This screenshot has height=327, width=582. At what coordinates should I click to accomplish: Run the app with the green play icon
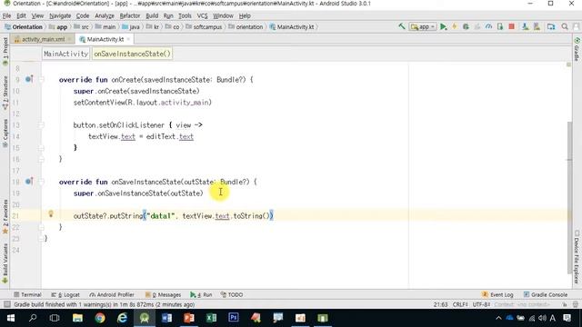pos(443,26)
